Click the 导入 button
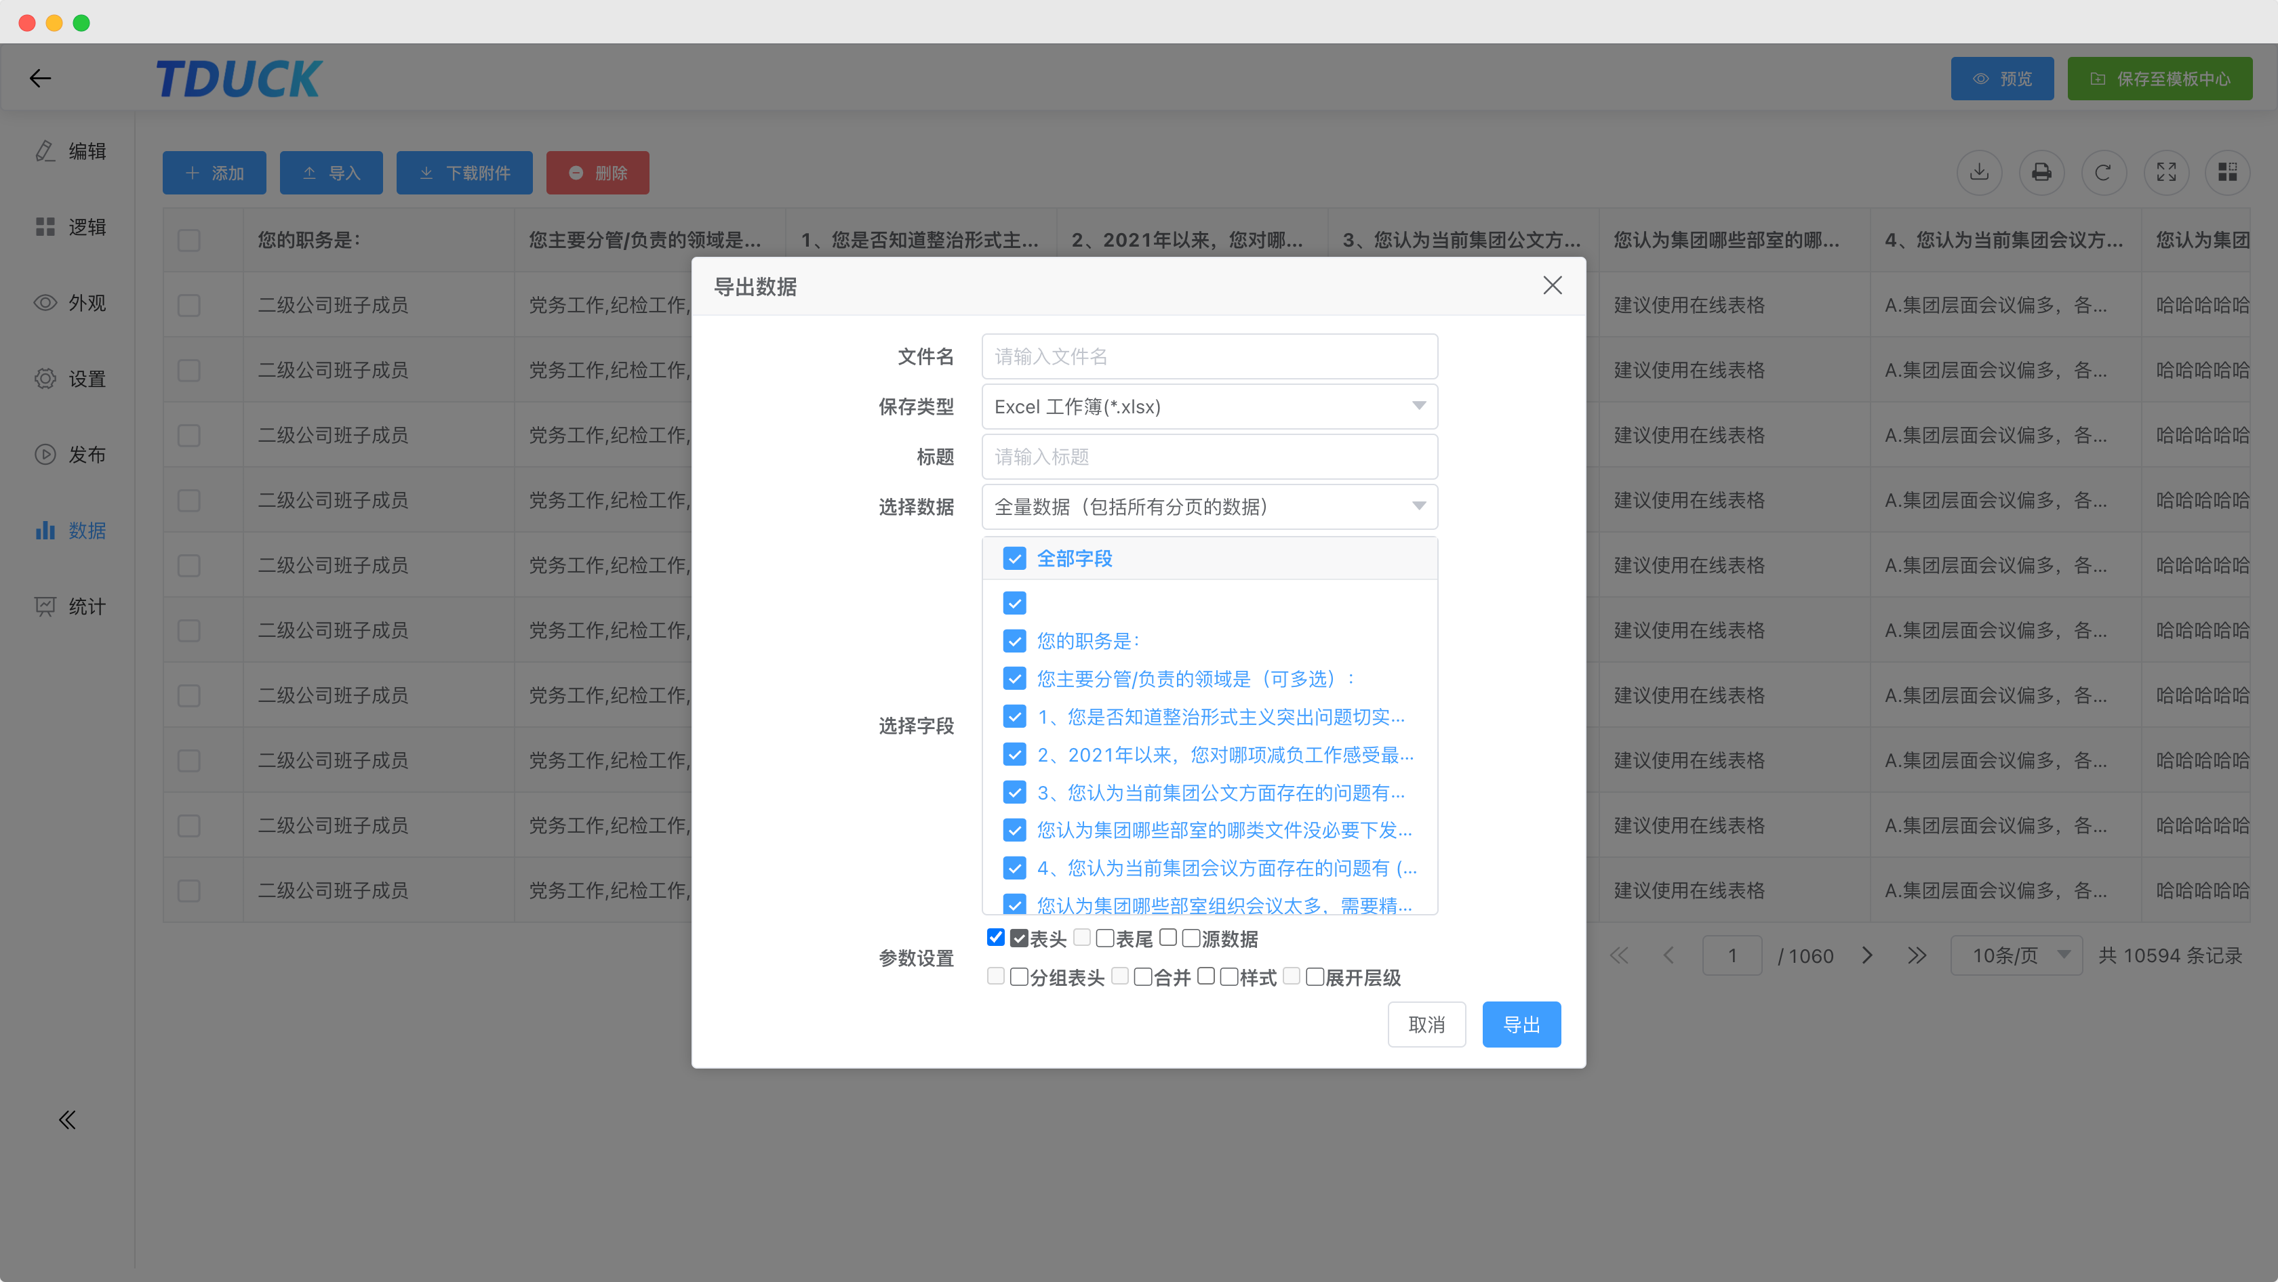 [331, 173]
